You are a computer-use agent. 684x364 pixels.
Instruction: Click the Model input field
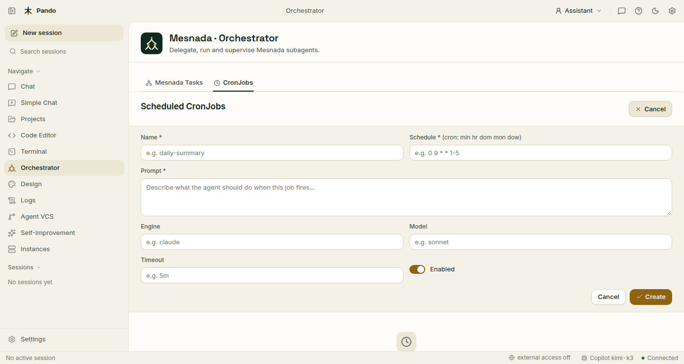tap(541, 242)
